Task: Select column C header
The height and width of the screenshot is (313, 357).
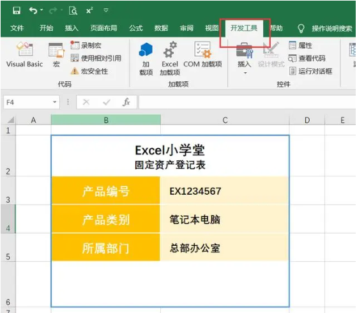Action: pyautogui.click(x=225, y=120)
